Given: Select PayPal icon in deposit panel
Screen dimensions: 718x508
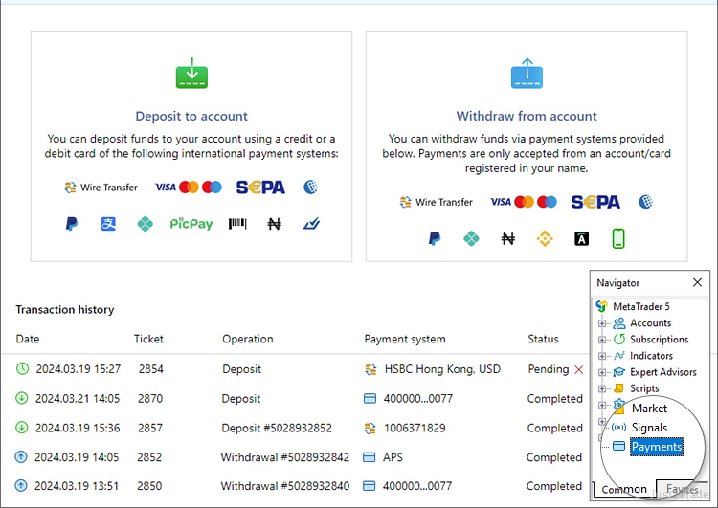Looking at the screenshot, I should tap(71, 223).
